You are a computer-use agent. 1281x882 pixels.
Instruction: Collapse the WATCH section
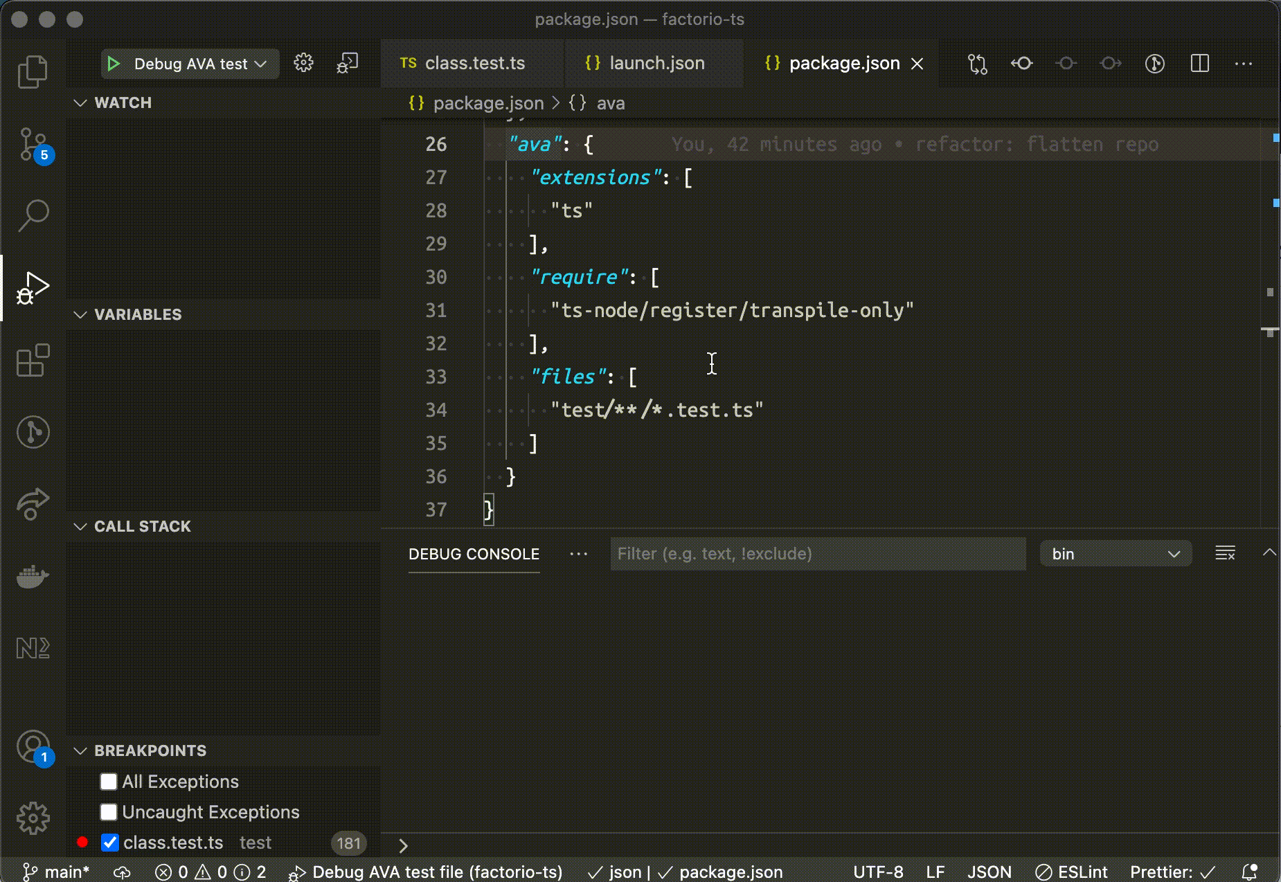click(81, 102)
